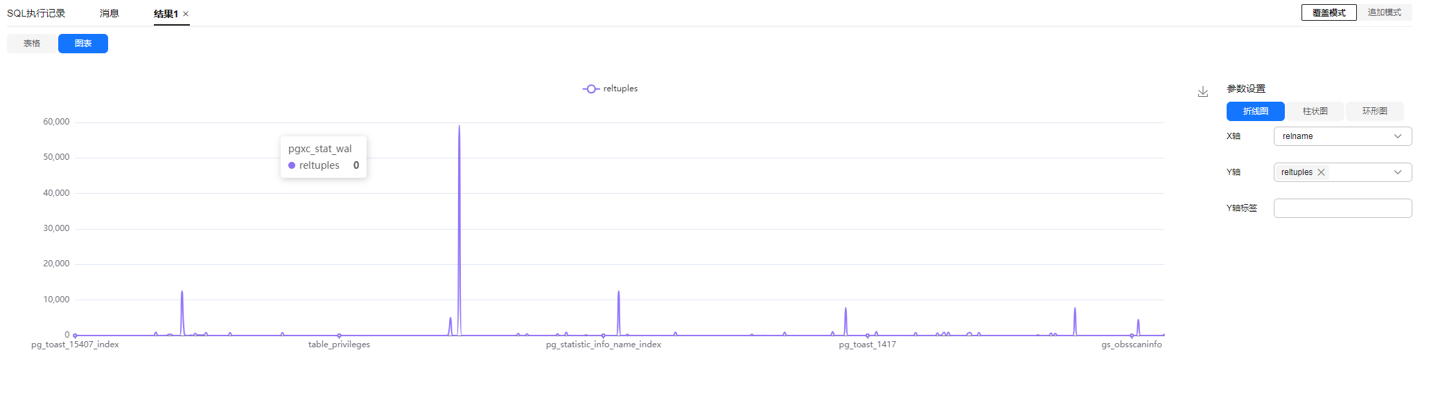Viewport: 1429px width, 413px height.
Task: Expand Y轴 dropdown arrow
Action: tap(1398, 172)
